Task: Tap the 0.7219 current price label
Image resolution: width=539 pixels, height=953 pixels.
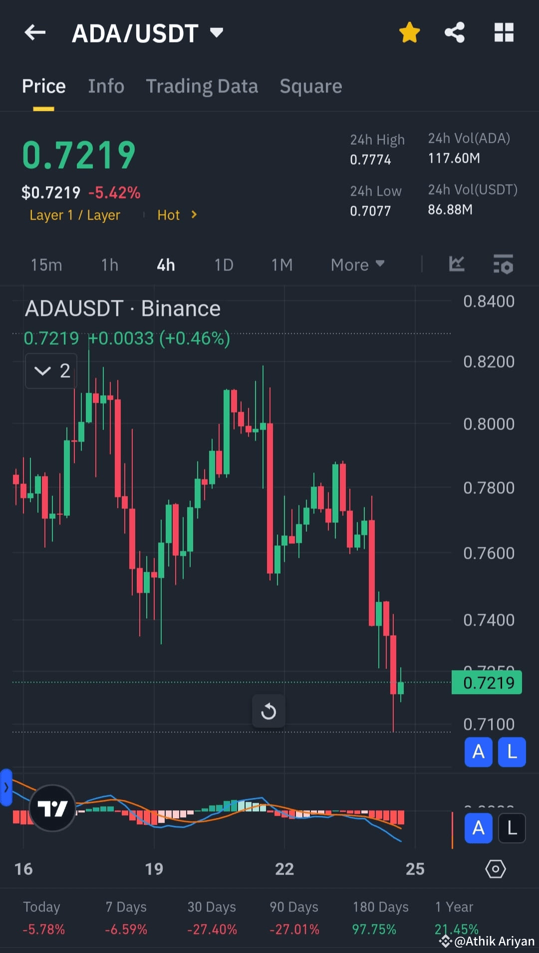Action: 486,683
